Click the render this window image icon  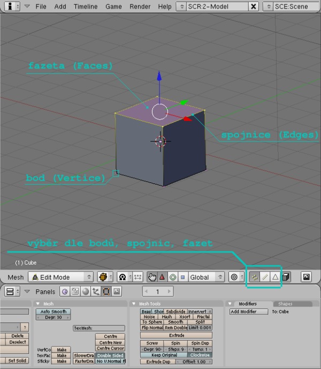tap(306, 277)
